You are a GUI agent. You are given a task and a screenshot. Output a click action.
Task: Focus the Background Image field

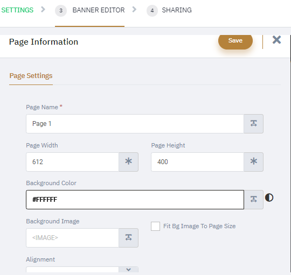(x=72, y=238)
